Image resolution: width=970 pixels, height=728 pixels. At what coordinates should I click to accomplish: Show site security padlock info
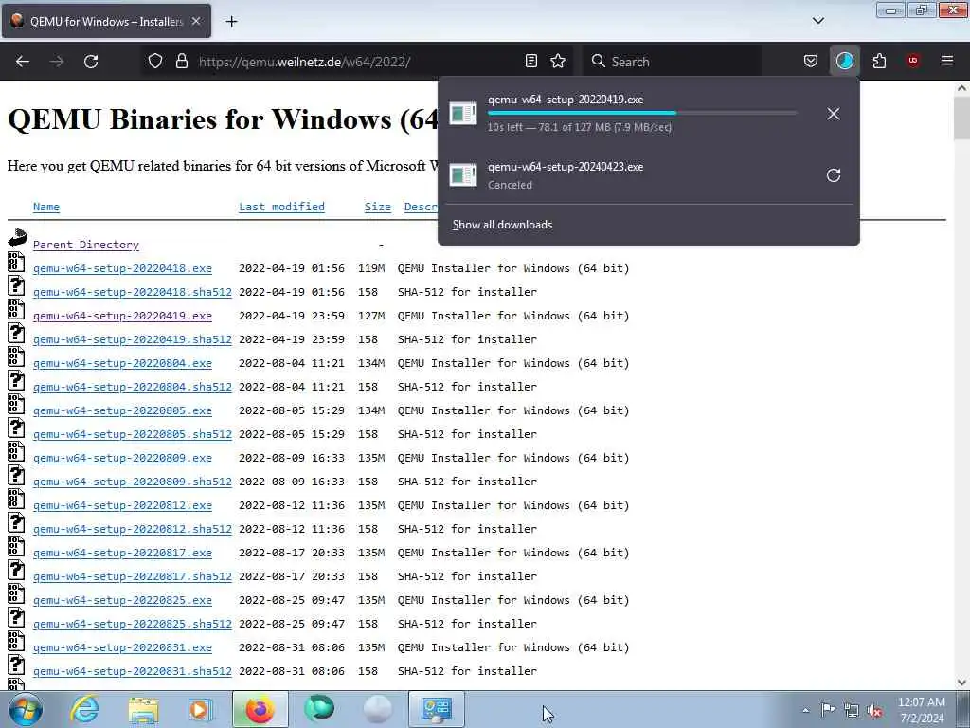tap(181, 62)
